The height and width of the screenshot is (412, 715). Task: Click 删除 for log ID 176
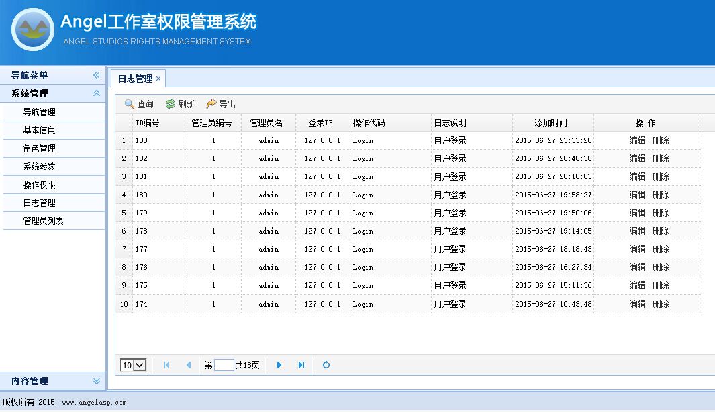pos(661,267)
